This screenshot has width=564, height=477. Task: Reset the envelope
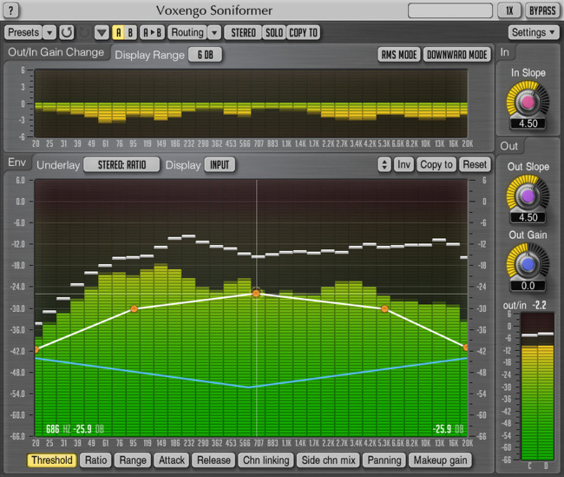click(x=475, y=164)
